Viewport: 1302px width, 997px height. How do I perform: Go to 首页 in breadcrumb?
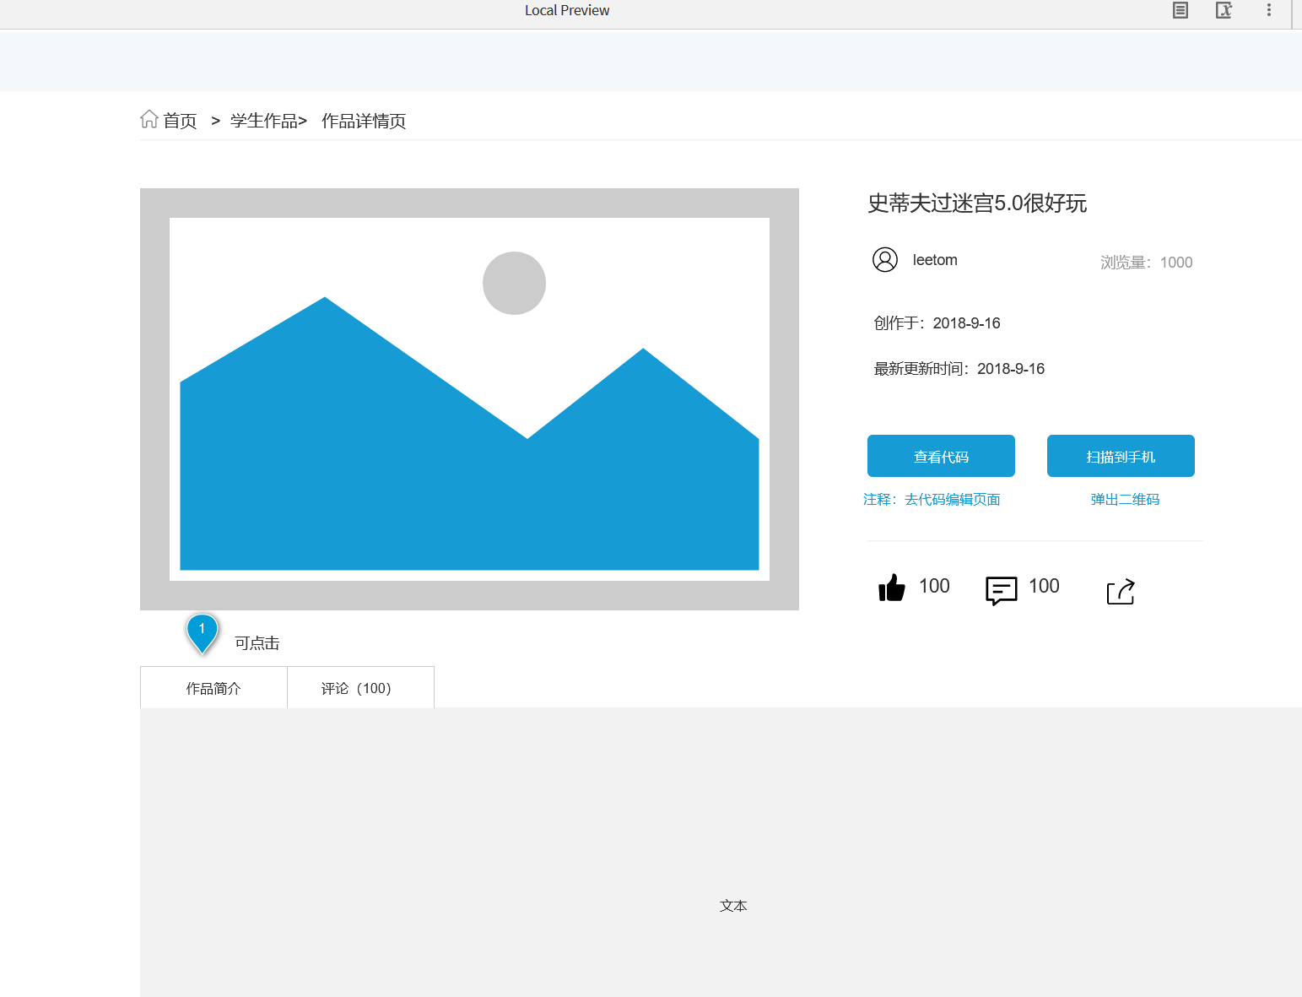point(180,121)
